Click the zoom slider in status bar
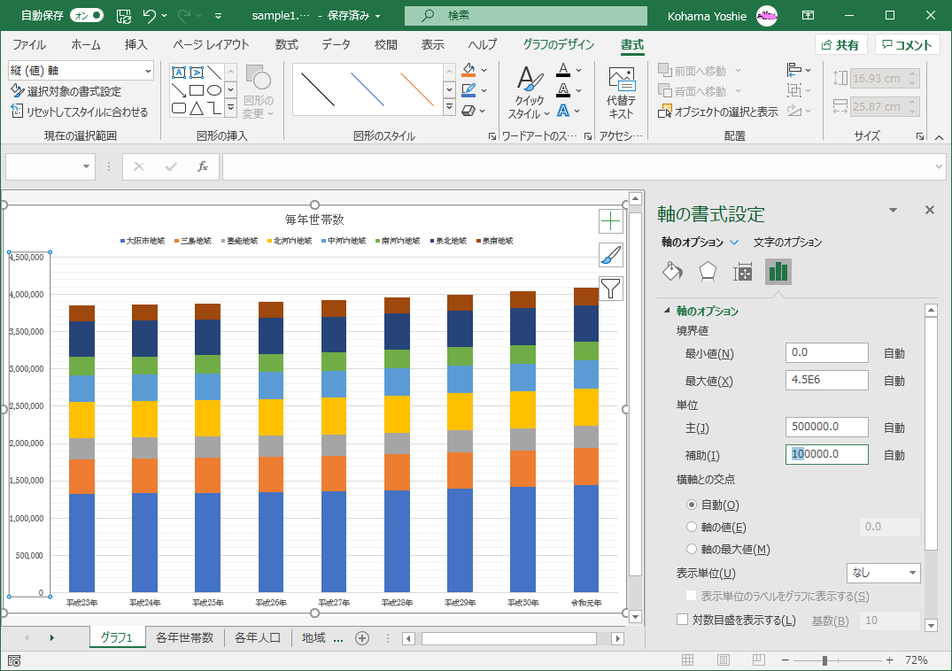 pyautogui.click(x=824, y=660)
